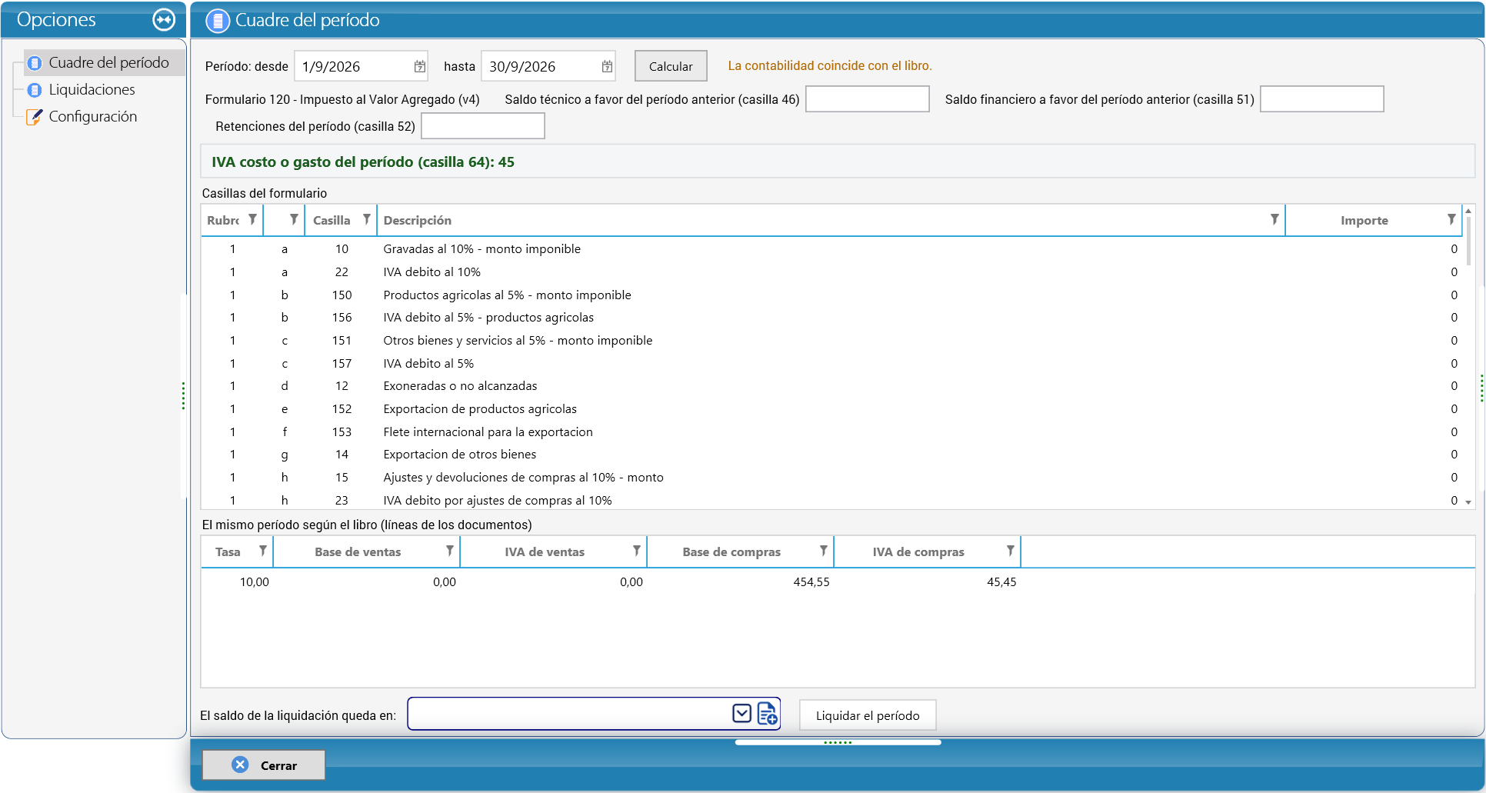Click scroll up arrow of casillas table
1486x793 pixels.
(1468, 211)
